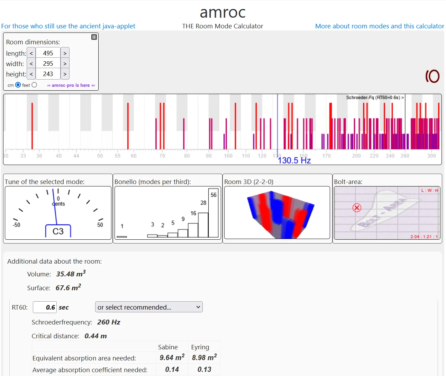Increase the room width value
The height and width of the screenshot is (376, 446).
[x=65, y=63]
